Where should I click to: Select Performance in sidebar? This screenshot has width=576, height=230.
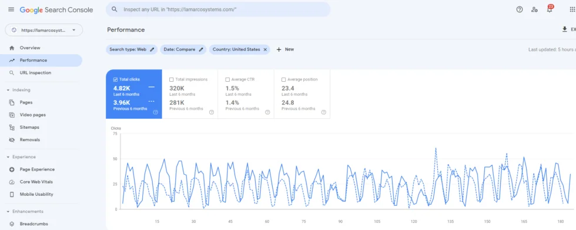coord(41,60)
